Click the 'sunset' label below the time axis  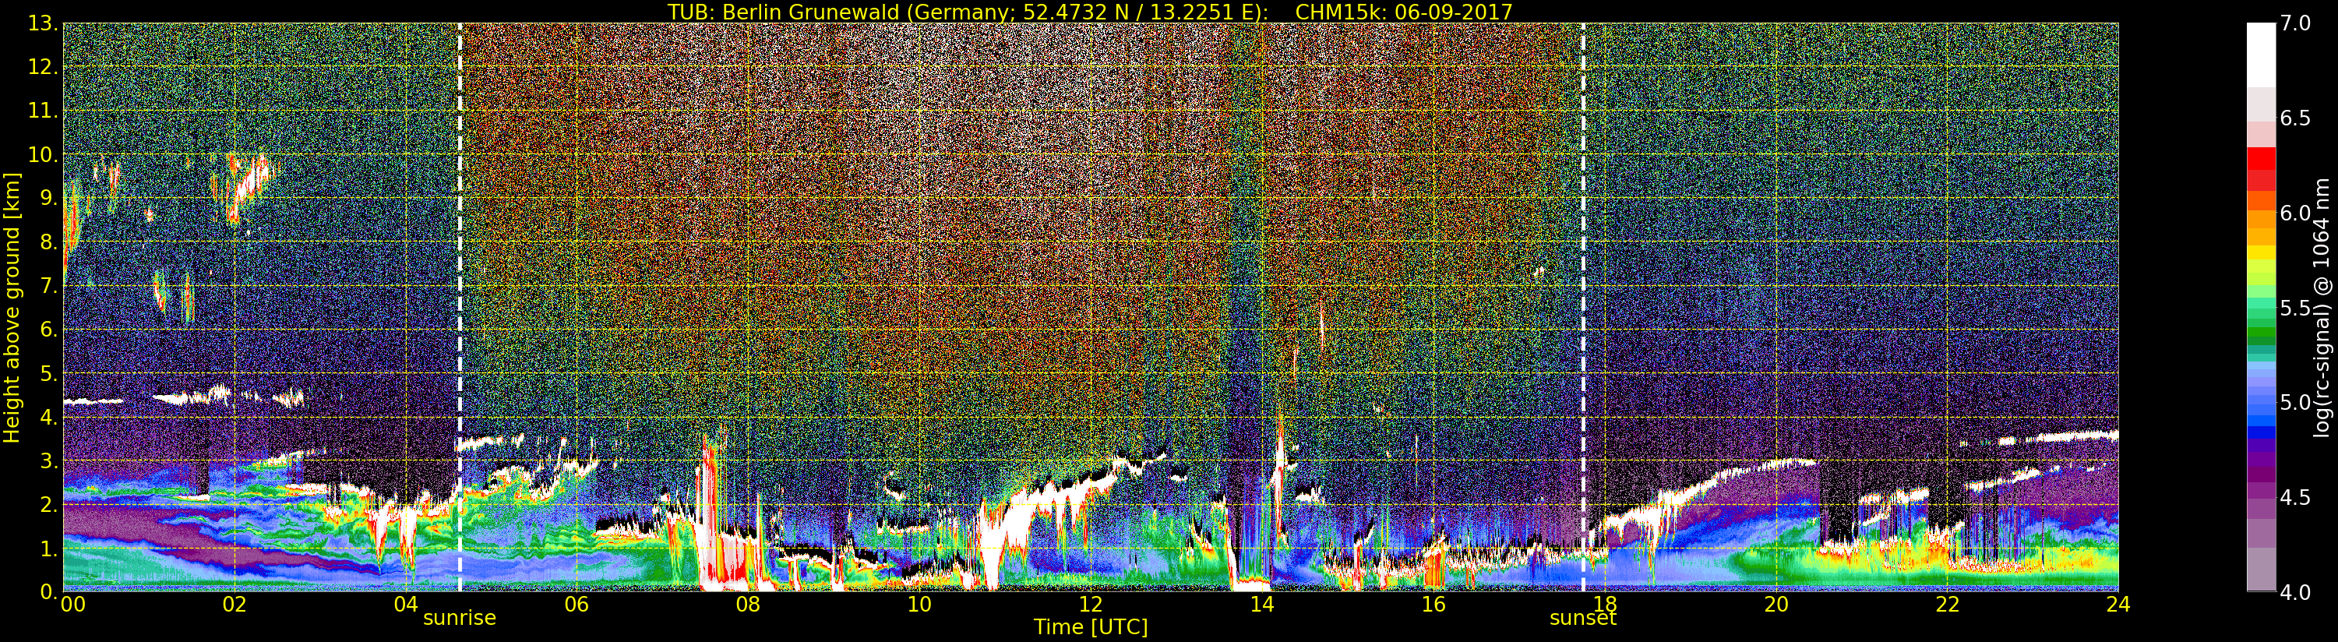(x=1583, y=619)
